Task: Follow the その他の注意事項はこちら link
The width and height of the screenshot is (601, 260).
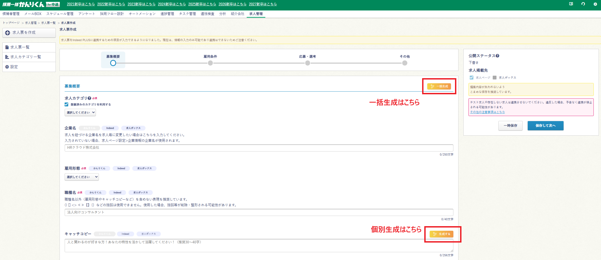Action: point(487,112)
